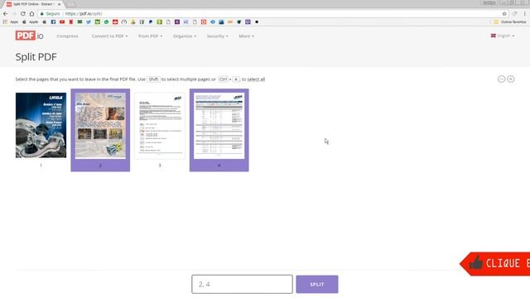The image size is (530, 298).
Task: Bookmark this page with star icon
Action: [x=504, y=14]
